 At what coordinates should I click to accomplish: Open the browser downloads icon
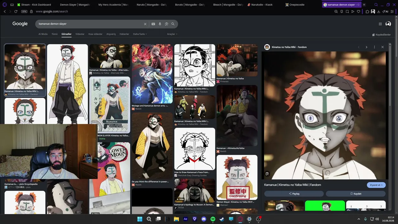pyautogui.click(x=378, y=12)
